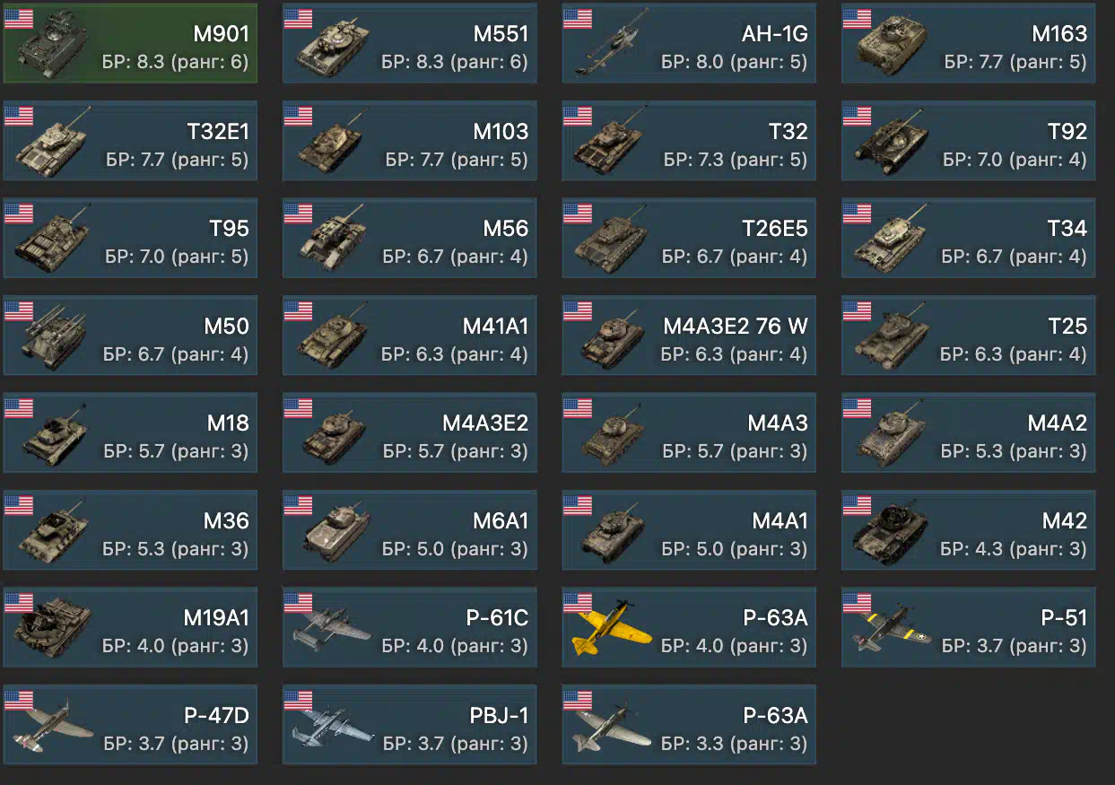The width and height of the screenshot is (1115, 785).
Task: Select the yellow P-63A aircraft icon
Action: tap(612, 630)
